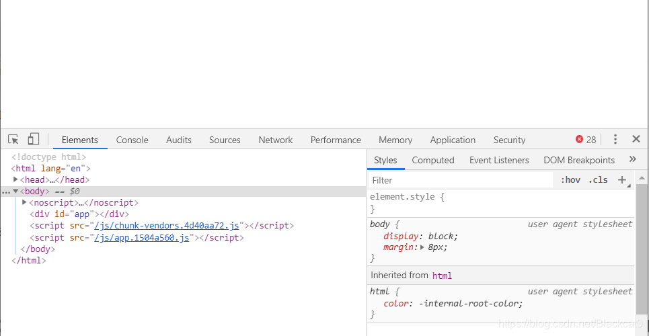Switch to the Elements tab

coord(80,140)
